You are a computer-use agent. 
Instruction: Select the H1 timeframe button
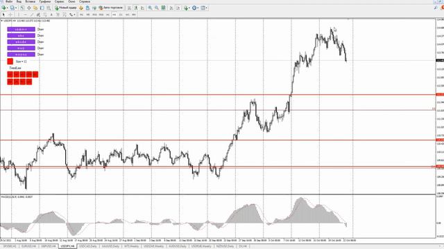[108, 15]
